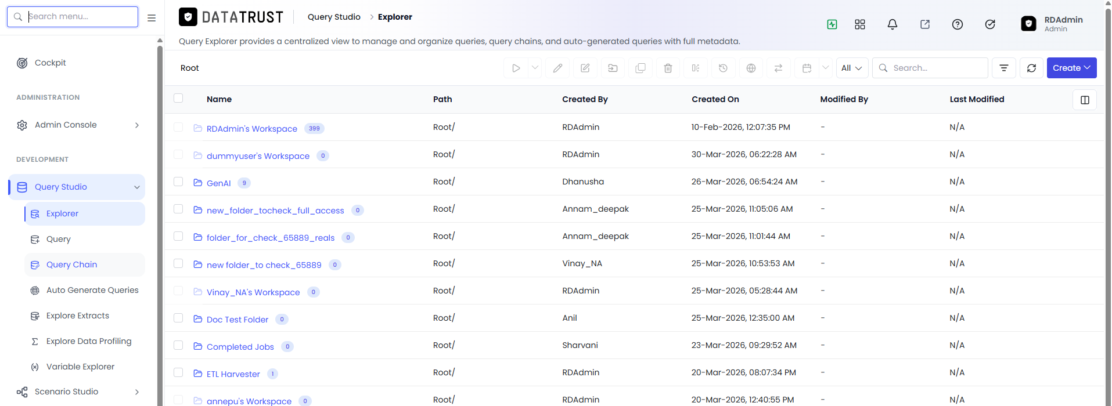Click the split/compare toolbar icon
Viewport: 1112px width, 406px height.
[x=696, y=68]
